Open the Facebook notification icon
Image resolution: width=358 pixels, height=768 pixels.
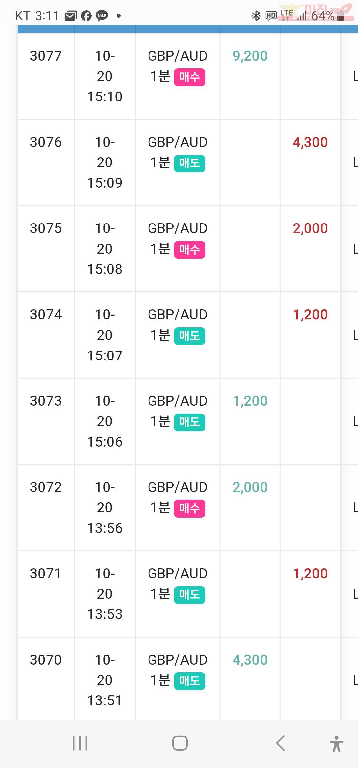(86, 16)
